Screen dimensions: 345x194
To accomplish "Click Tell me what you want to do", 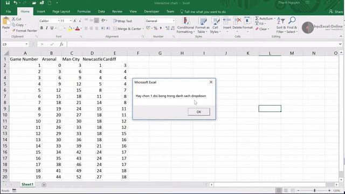I will click(x=203, y=12).
